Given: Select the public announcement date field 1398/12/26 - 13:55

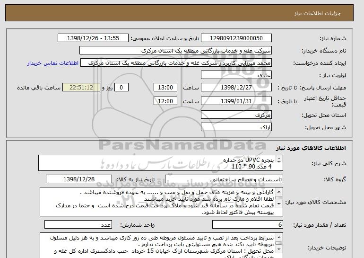Looking at the screenshot, I should point(93,38).
